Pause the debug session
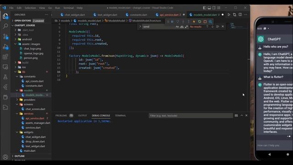The image size is (293, 165). pyautogui.click(x=172, y=22)
